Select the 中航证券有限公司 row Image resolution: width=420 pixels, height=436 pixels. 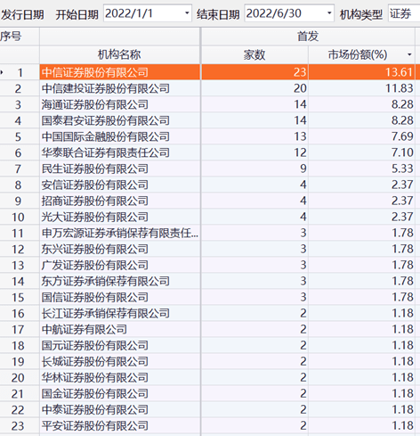[x=210, y=329]
